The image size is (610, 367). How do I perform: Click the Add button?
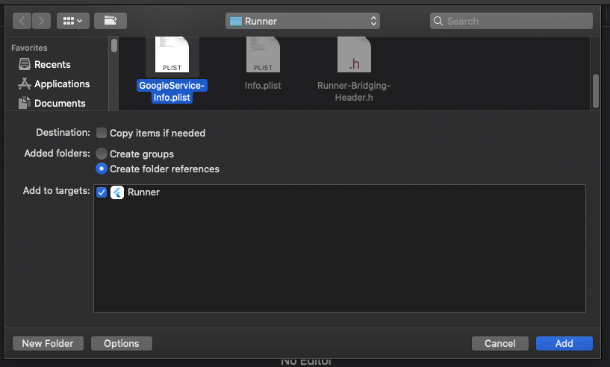click(564, 343)
